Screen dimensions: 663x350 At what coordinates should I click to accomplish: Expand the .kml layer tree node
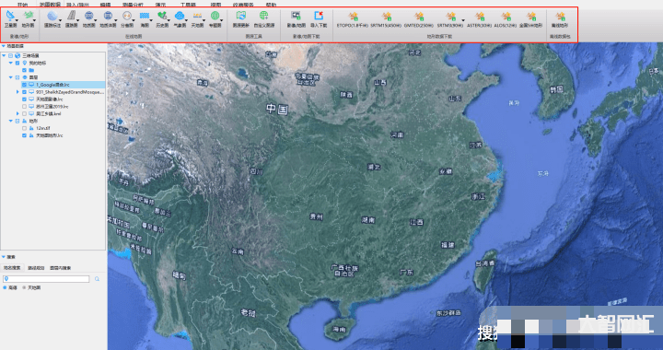coord(17,113)
